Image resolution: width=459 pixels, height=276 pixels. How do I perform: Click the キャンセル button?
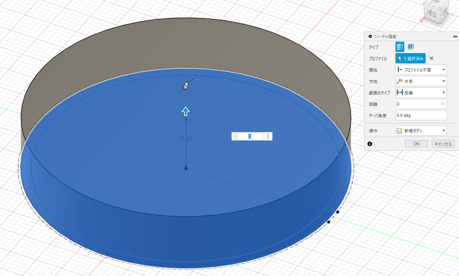[x=443, y=144]
